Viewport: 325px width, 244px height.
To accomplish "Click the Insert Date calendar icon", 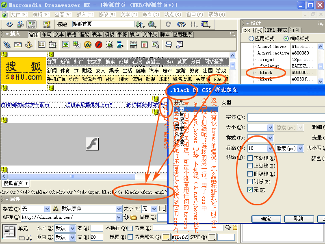I will 145,45.
